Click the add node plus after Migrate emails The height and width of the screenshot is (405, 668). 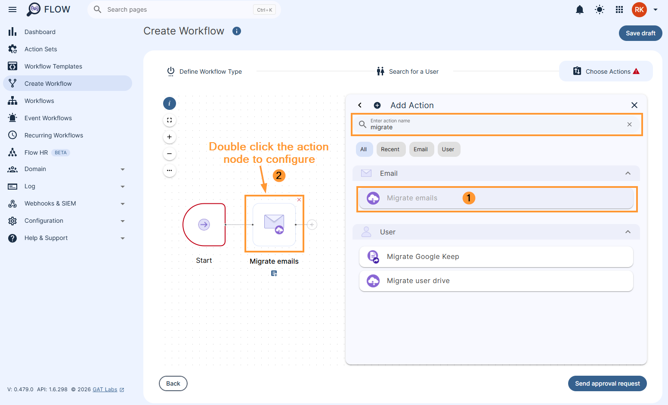[x=312, y=224]
